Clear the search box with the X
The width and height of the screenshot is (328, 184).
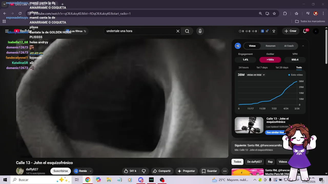point(178,31)
